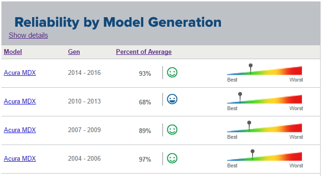Open the Acura MDX 2014 - 2016 link
Screen dimensions: 323x176
20,72
